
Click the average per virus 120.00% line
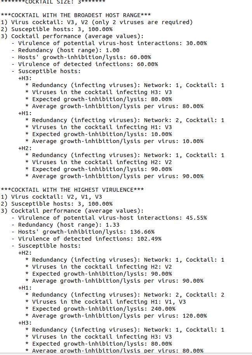pos(119,316)
